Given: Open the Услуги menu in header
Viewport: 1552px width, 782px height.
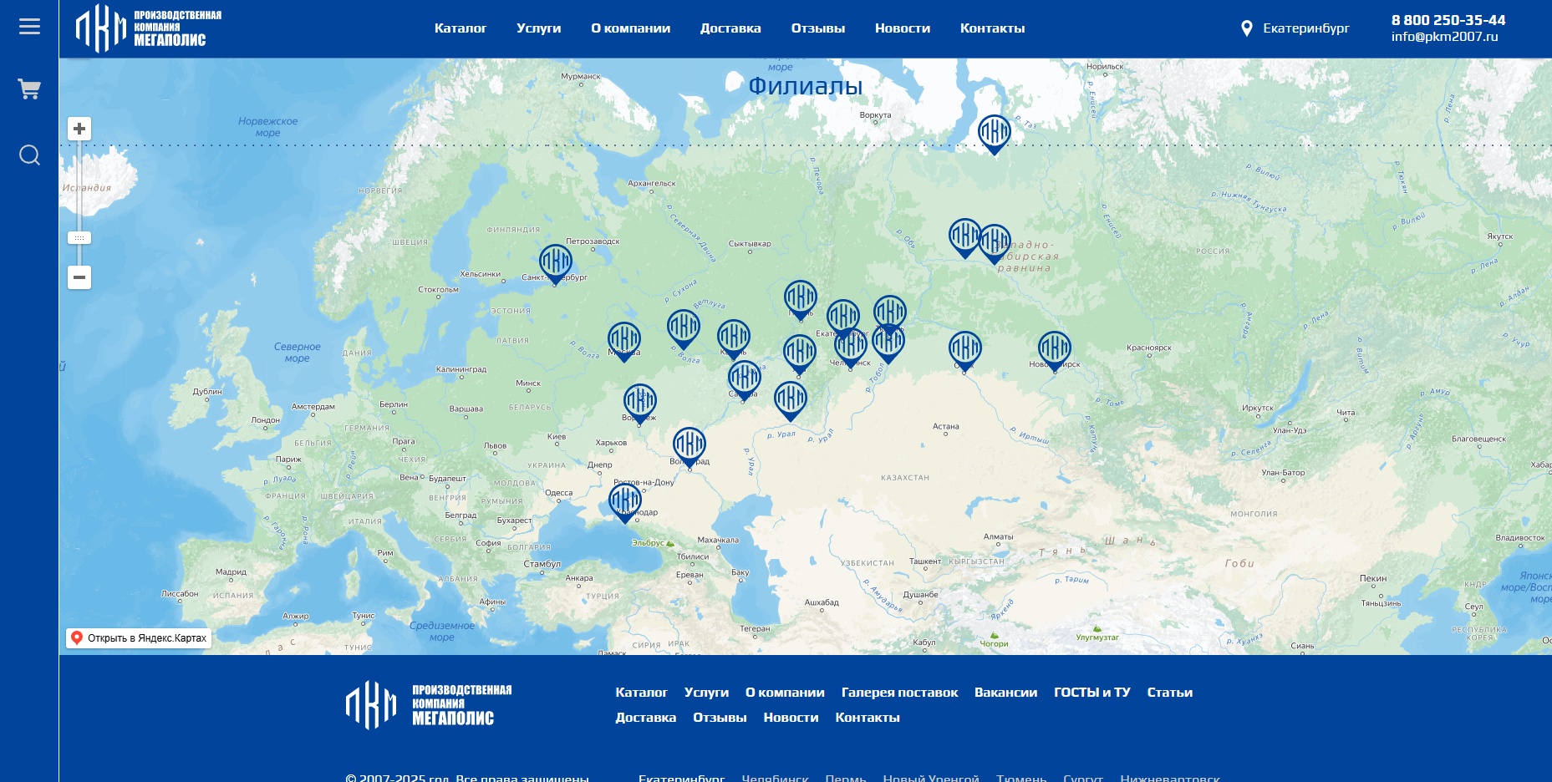Looking at the screenshot, I should tap(539, 28).
